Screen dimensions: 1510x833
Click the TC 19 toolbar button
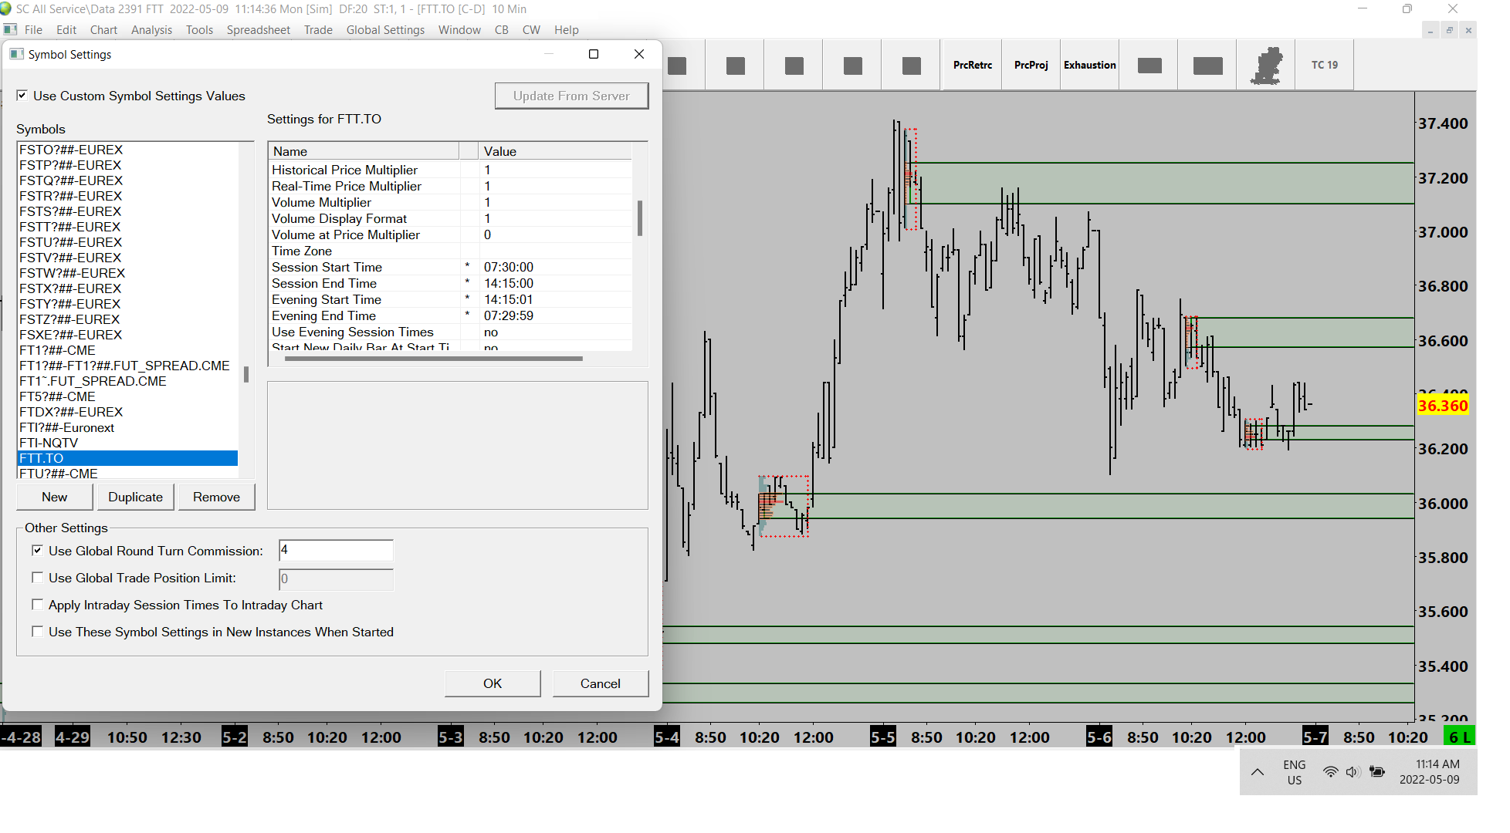tap(1324, 66)
